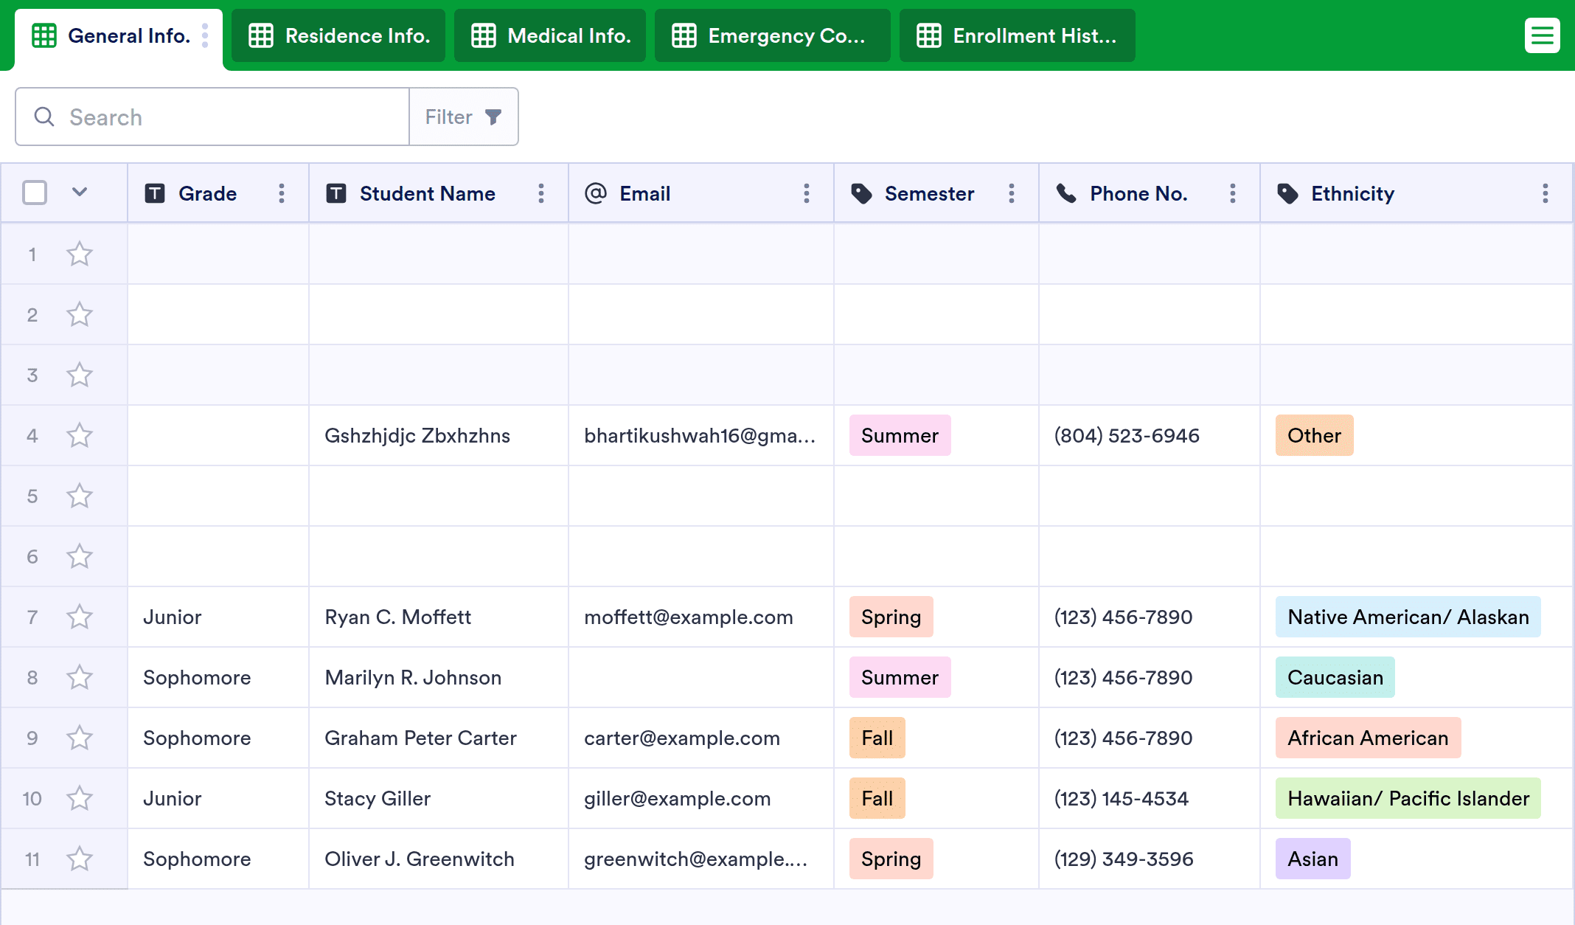Star row 11 Oliver J. Greenwitch
Viewport: 1575px width, 925px height.
pos(80,859)
